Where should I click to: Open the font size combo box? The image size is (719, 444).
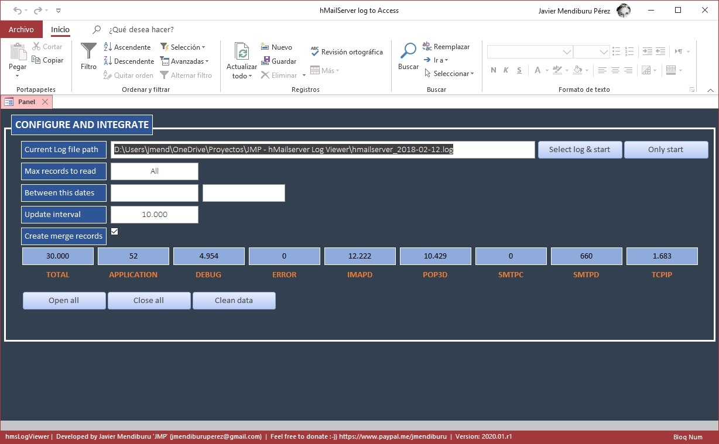[x=591, y=51]
